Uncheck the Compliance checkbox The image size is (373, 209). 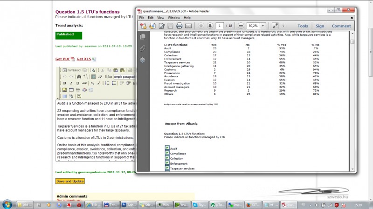click(167, 154)
